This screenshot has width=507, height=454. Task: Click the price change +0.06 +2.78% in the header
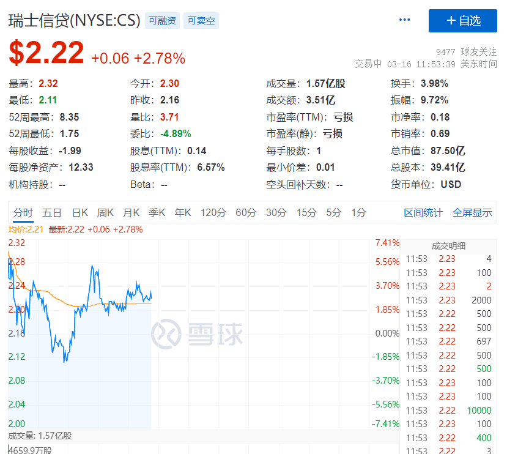coord(138,59)
